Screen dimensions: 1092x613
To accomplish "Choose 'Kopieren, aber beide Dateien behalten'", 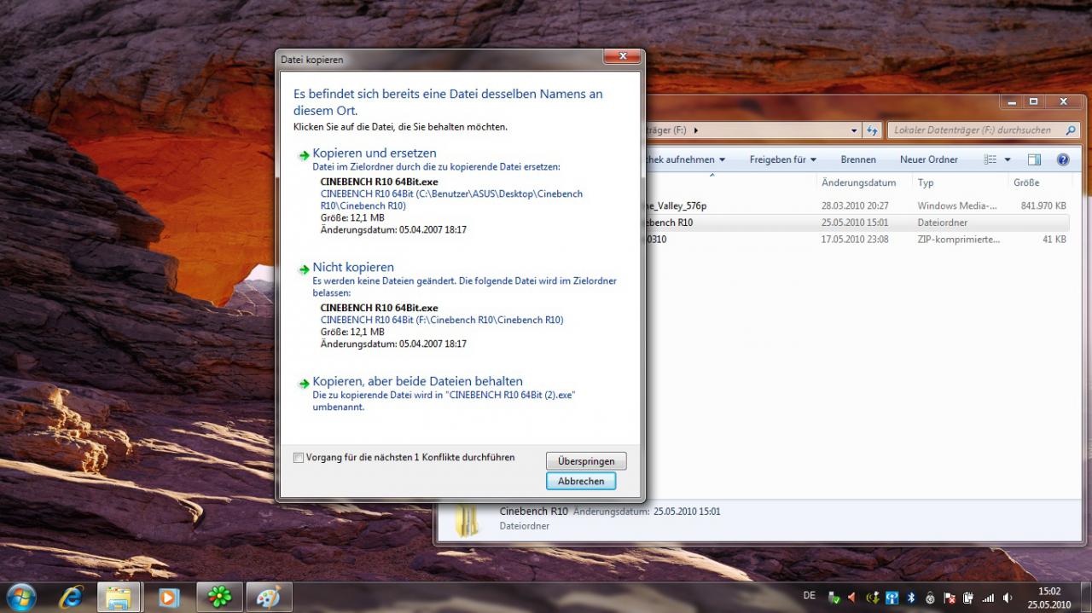I will (417, 382).
